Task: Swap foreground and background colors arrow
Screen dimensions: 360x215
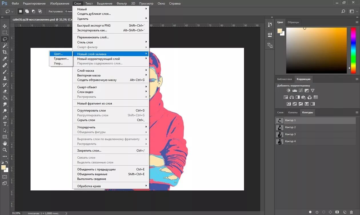Action: coord(7,162)
